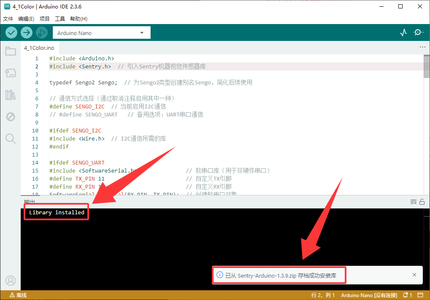Open the 工具 menu
Screen dimensions: 430x300
point(60,19)
